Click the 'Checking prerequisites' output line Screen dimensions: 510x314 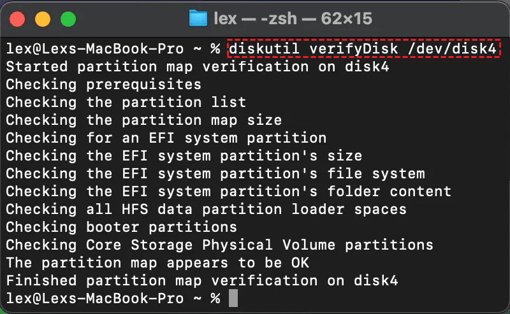[x=103, y=84]
